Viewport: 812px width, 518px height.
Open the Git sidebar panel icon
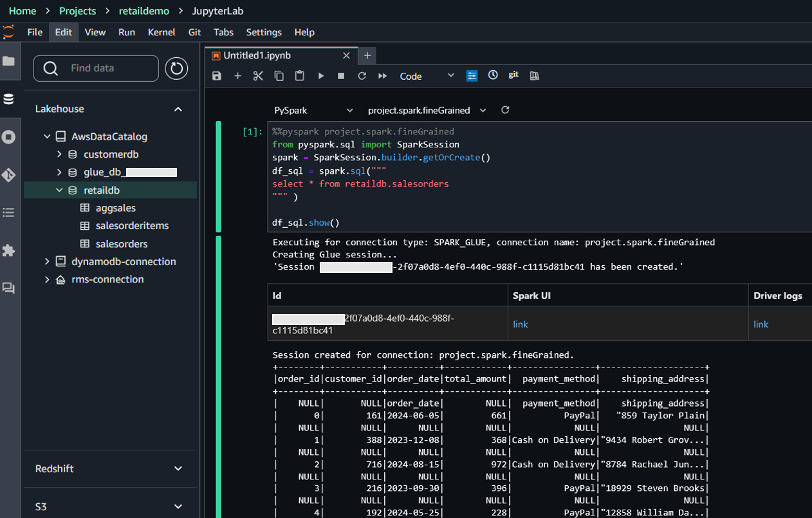(9, 175)
